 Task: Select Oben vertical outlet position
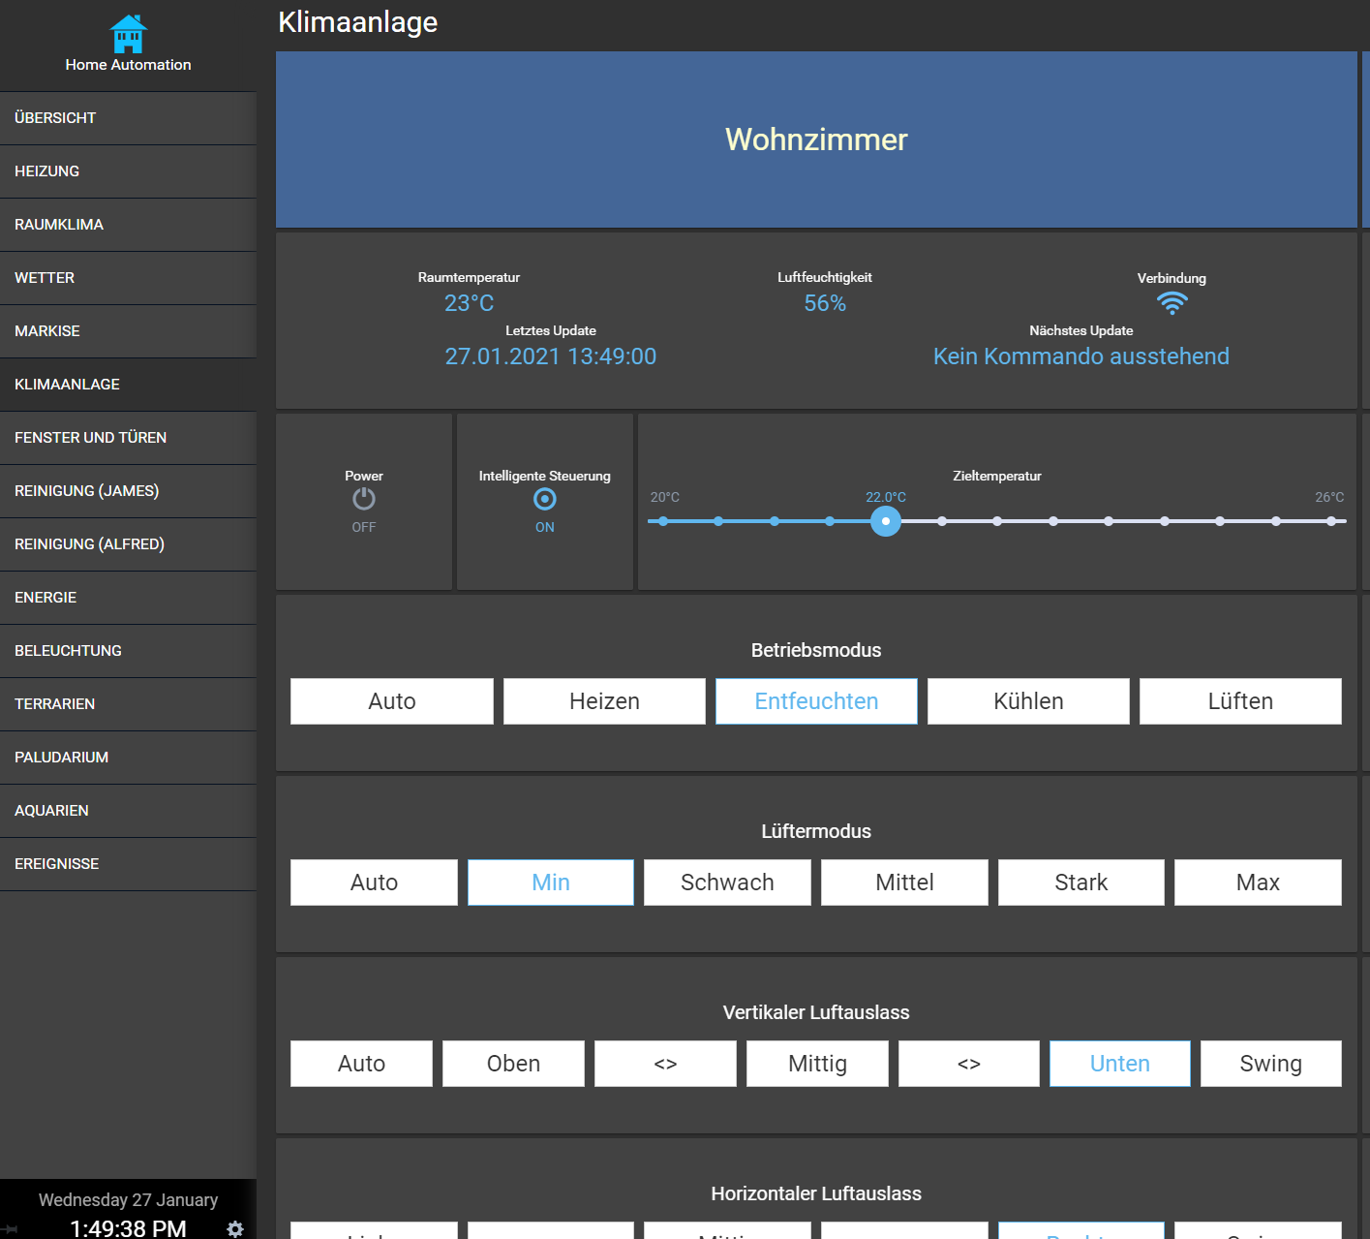click(513, 1064)
